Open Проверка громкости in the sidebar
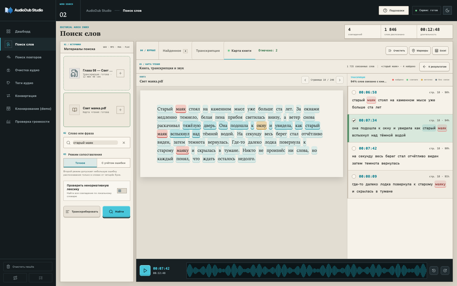This screenshot has width=457, height=286. [x=28, y=122]
